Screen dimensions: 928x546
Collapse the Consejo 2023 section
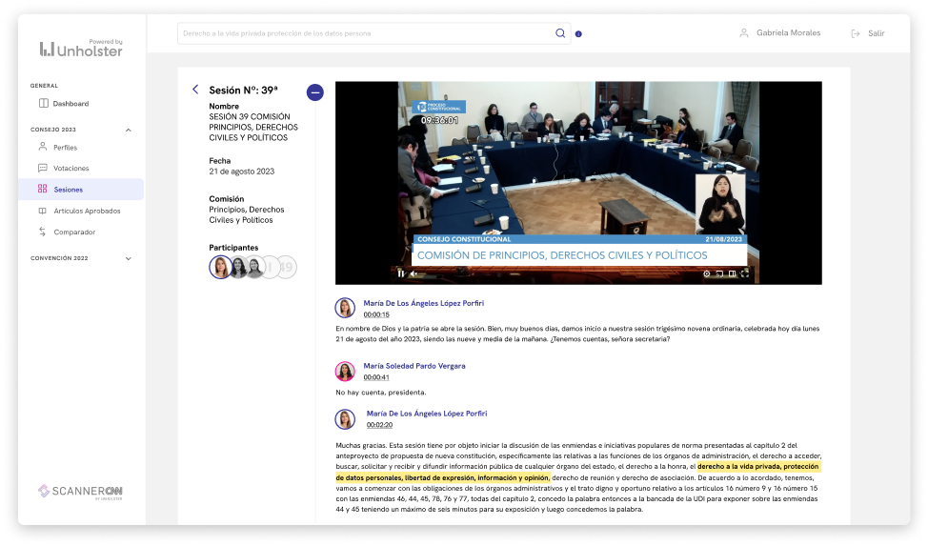click(129, 130)
